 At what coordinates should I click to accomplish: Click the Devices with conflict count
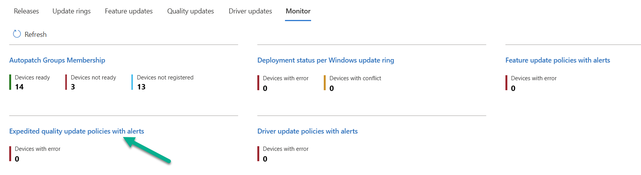click(332, 88)
